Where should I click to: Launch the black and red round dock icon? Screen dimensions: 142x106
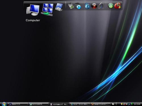pyautogui.click(x=94, y=6)
